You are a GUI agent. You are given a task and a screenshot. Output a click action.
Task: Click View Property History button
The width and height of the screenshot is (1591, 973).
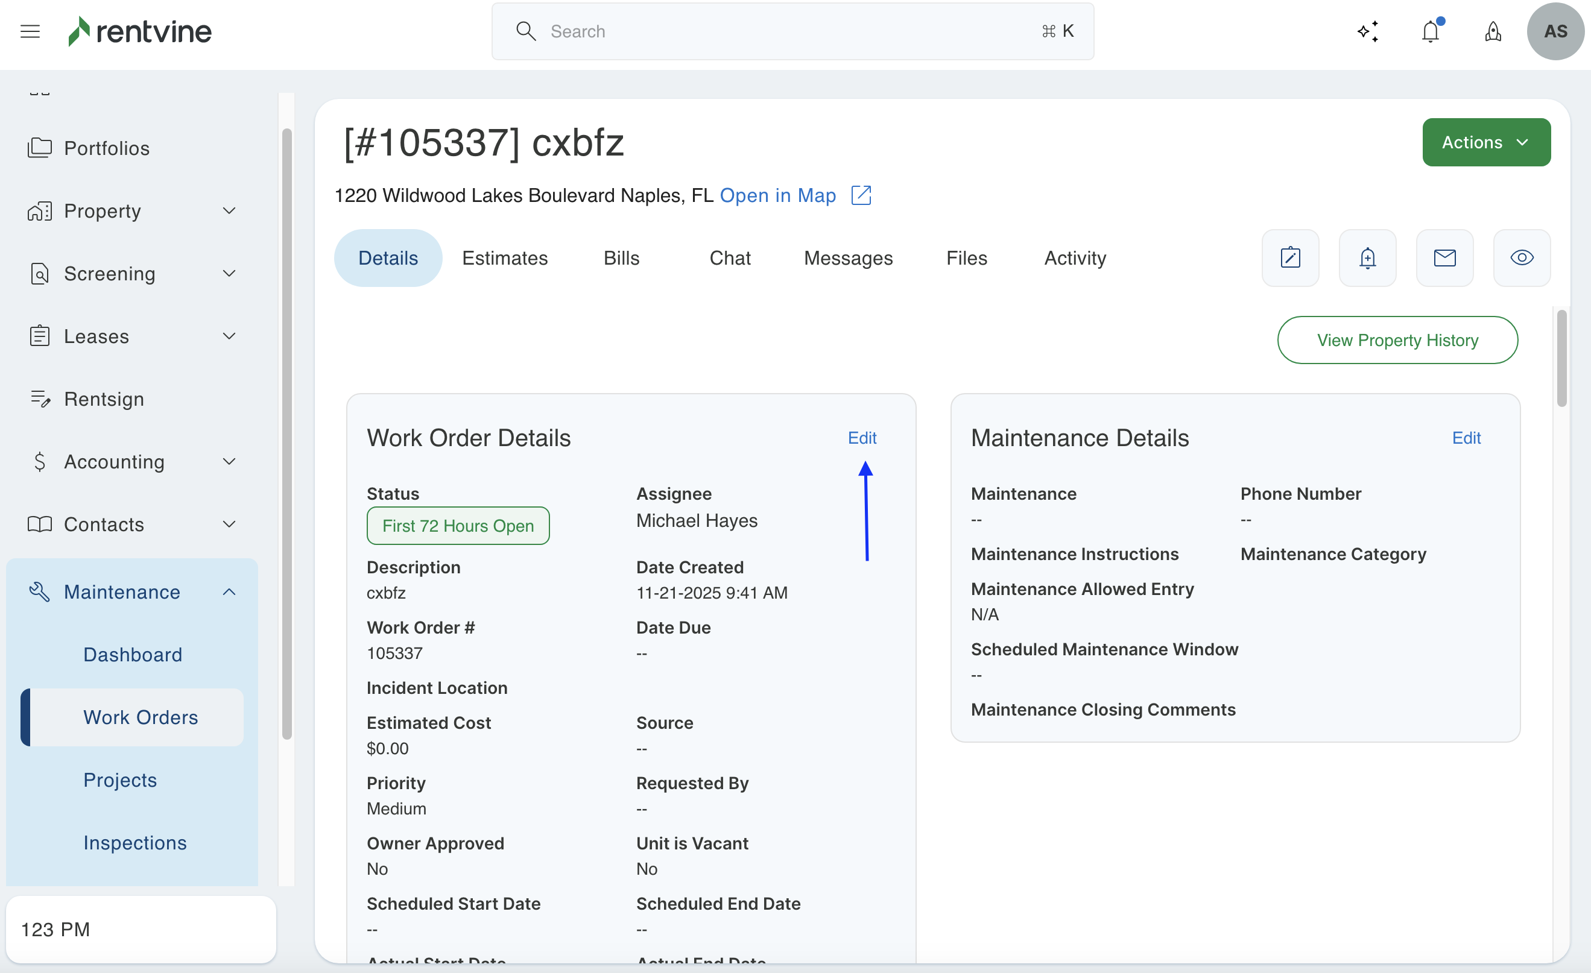[1397, 340]
